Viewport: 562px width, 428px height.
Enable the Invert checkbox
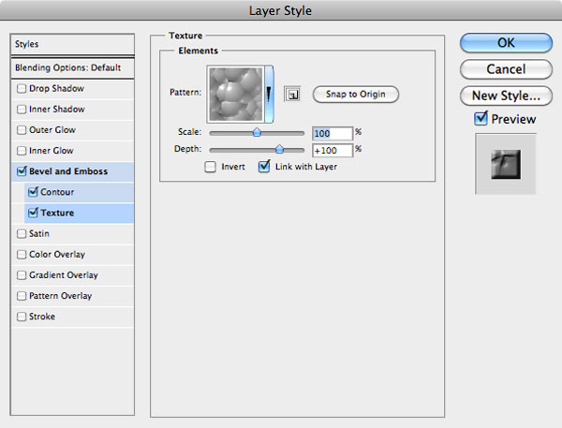click(211, 167)
